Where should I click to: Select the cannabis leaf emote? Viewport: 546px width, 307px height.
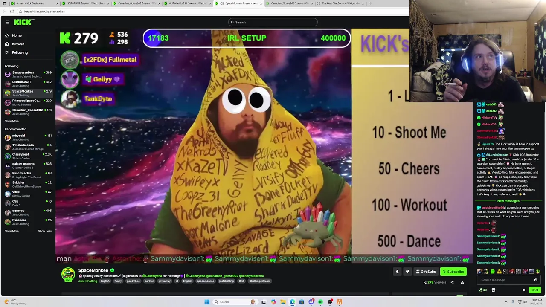(538, 271)
